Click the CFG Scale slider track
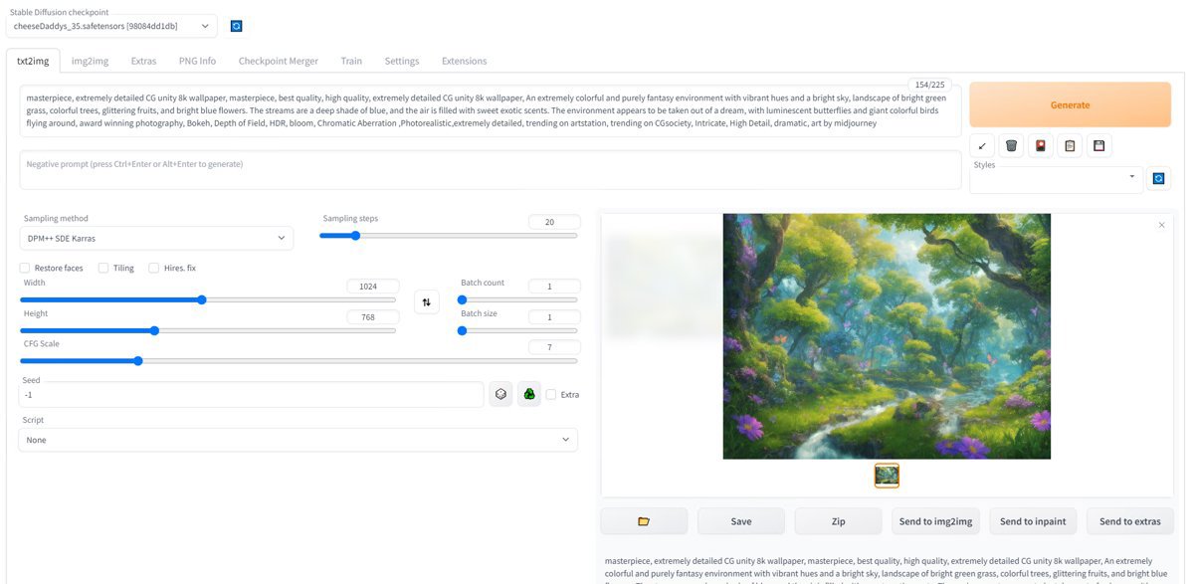The height and width of the screenshot is (584, 1194). 298,361
